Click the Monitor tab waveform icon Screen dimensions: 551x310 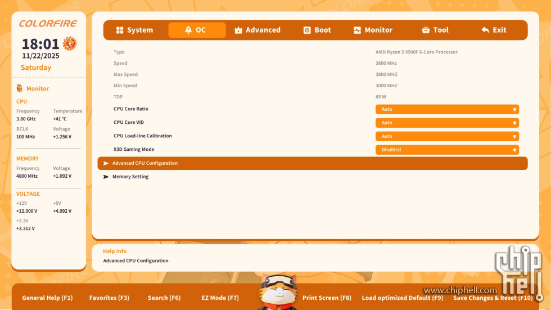(x=357, y=30)
